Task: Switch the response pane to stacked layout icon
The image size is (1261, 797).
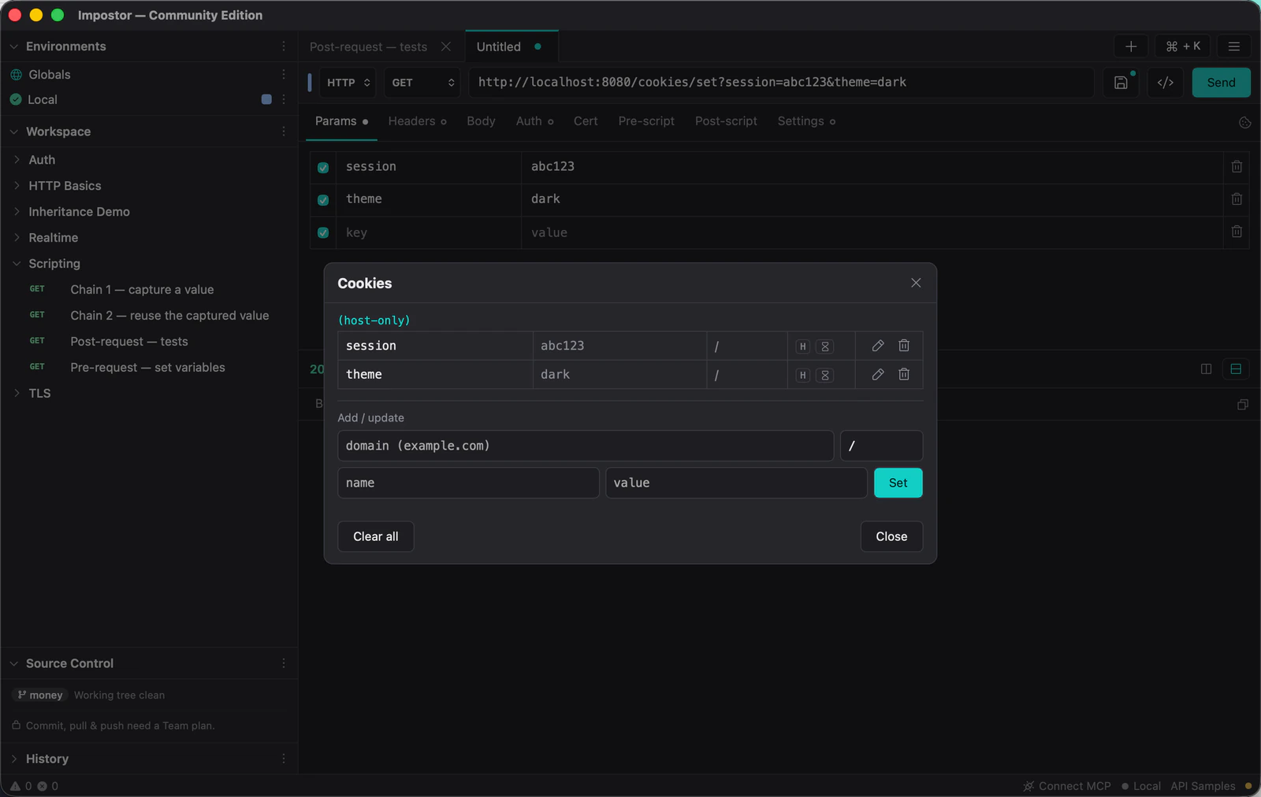Action: (1236, 369)
